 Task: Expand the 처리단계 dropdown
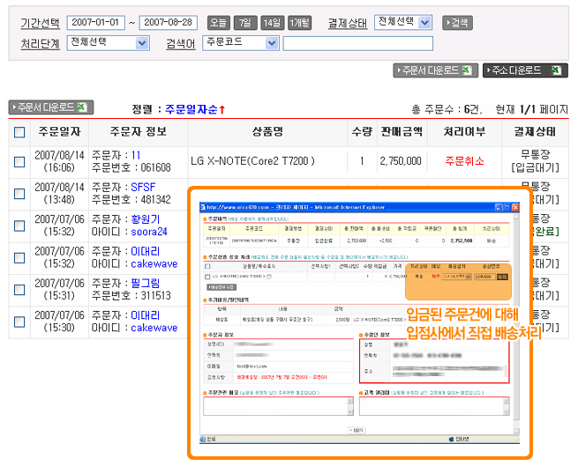click(x=109, y=42)
